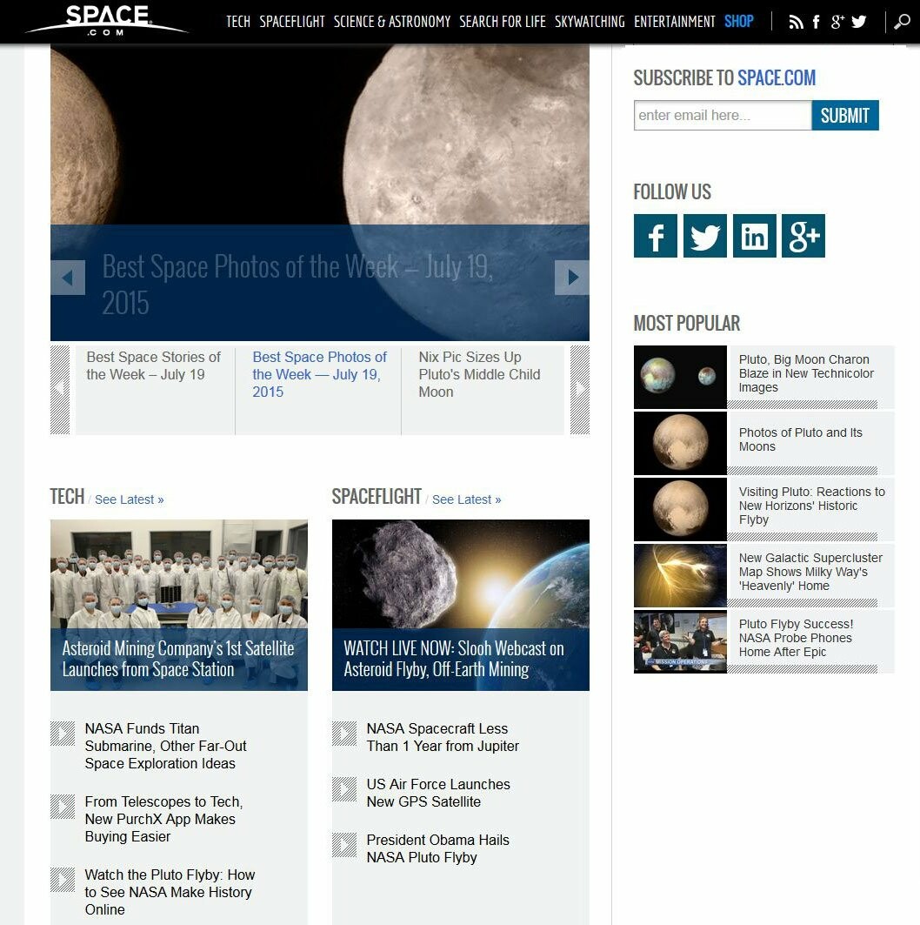Screen dimensions: 920x925
Task: Show previous slide with hero left arrow
Action: pyautogui.click(x=68, y=278)
